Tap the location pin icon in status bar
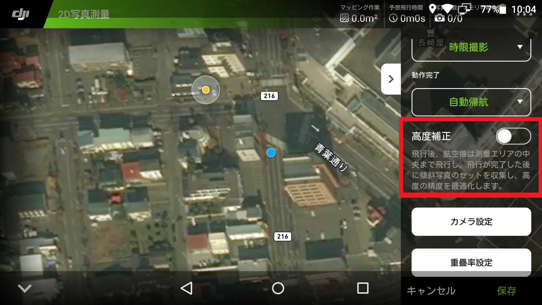542x305 pixels. click(x=432, y=9)
